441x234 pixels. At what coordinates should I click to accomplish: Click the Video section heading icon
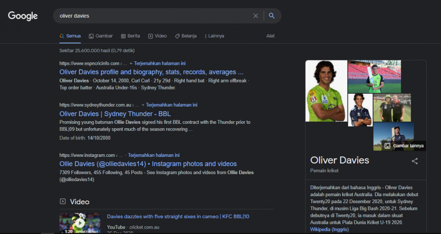[x=63, y=201]
